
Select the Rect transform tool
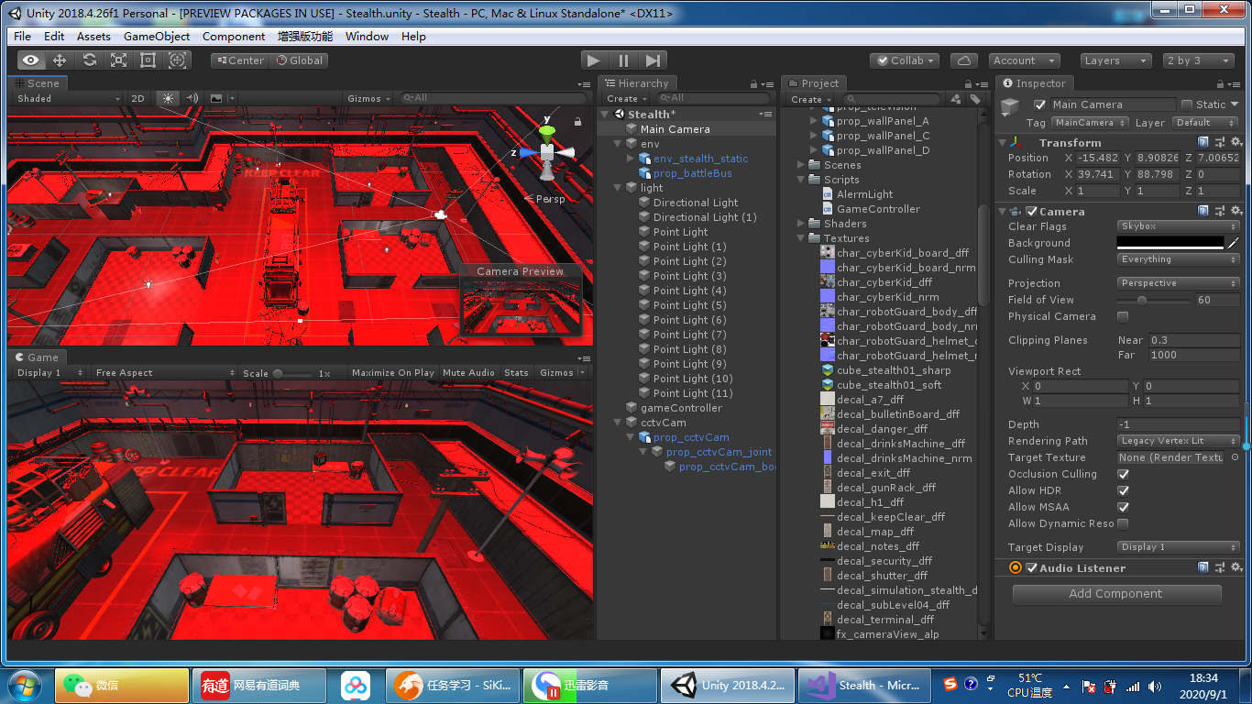148,60
